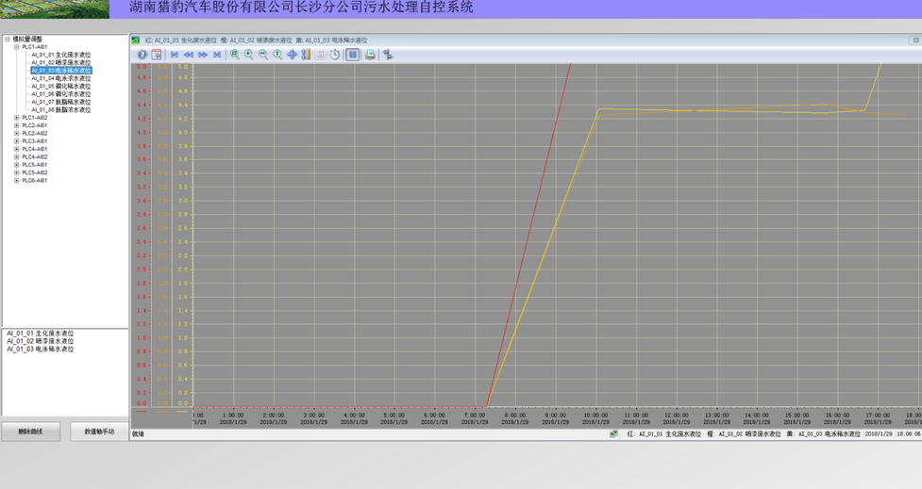The height and width of the screenshot is (489, 922).
Task: Open the help question-mark icon in toolbar
Action: click(x=142, y=55)
